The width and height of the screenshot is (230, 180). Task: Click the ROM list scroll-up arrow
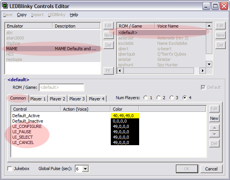point(209,26)
